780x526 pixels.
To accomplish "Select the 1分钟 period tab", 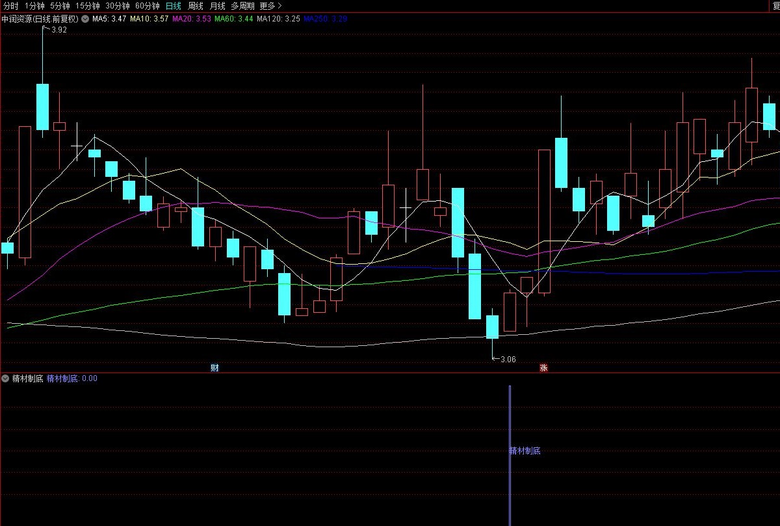I will [35, 6].
